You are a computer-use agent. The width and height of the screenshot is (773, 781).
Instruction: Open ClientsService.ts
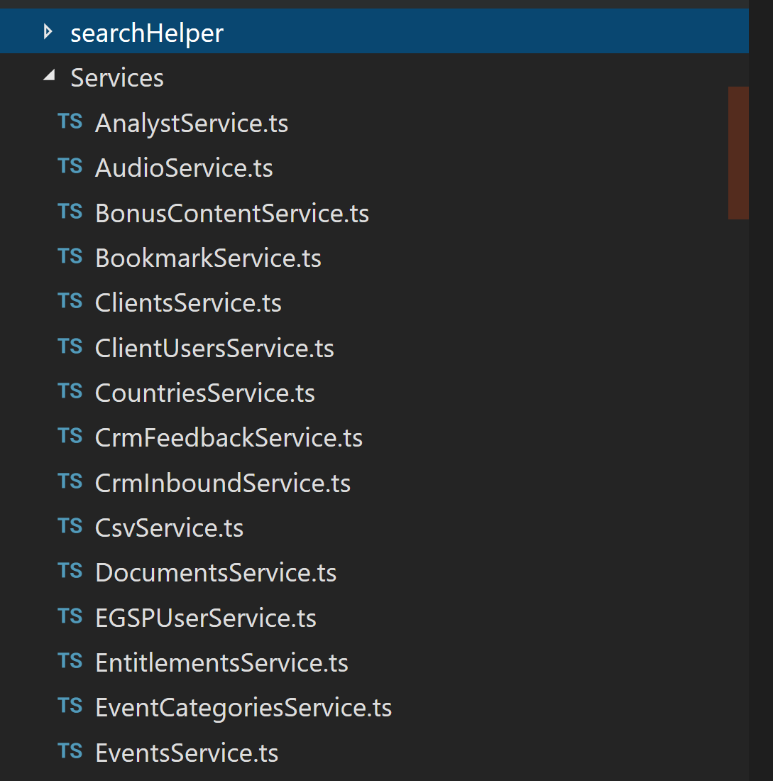pyautogui.click(x=187, y=301)
